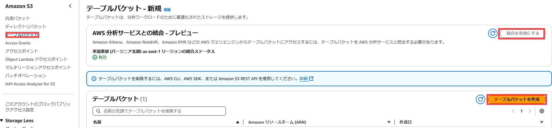This screenshot has height=128, width=552.
Task: Click the table bucket name search field
Action: (159, 111)
